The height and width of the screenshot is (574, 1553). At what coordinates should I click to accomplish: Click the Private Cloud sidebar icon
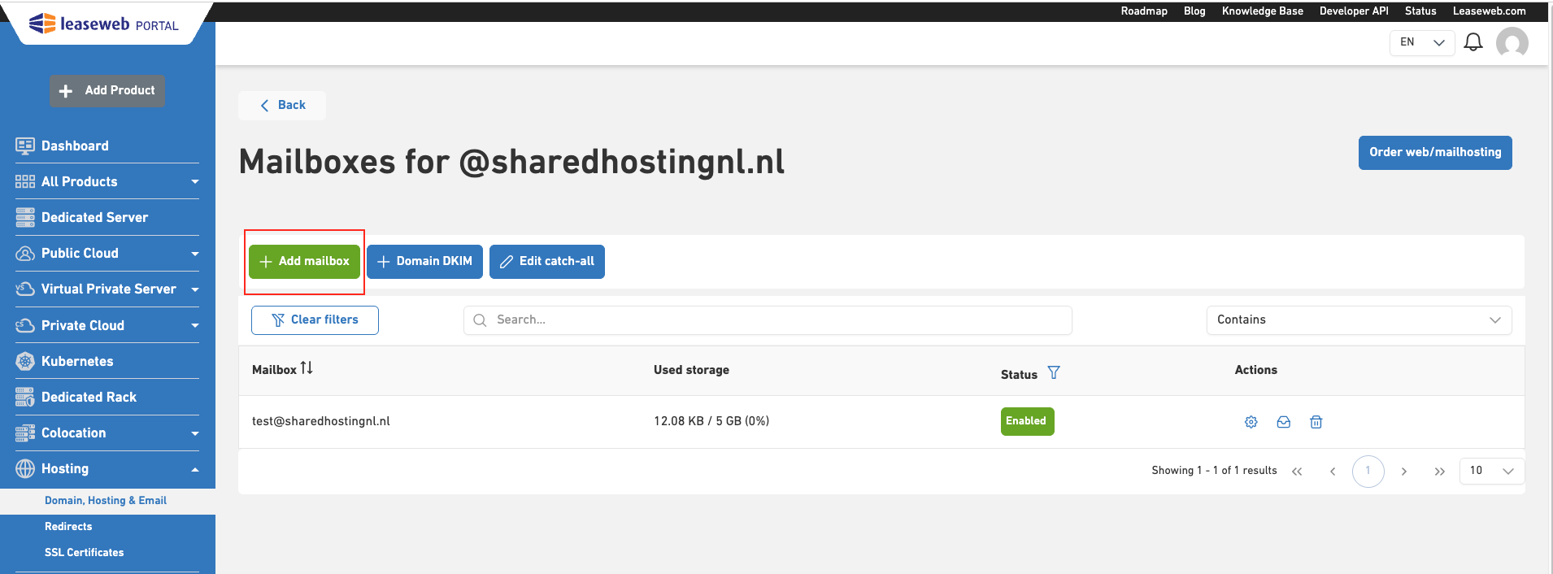[x=25, y=326]
